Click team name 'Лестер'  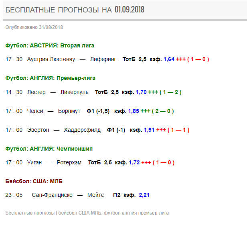36,92
